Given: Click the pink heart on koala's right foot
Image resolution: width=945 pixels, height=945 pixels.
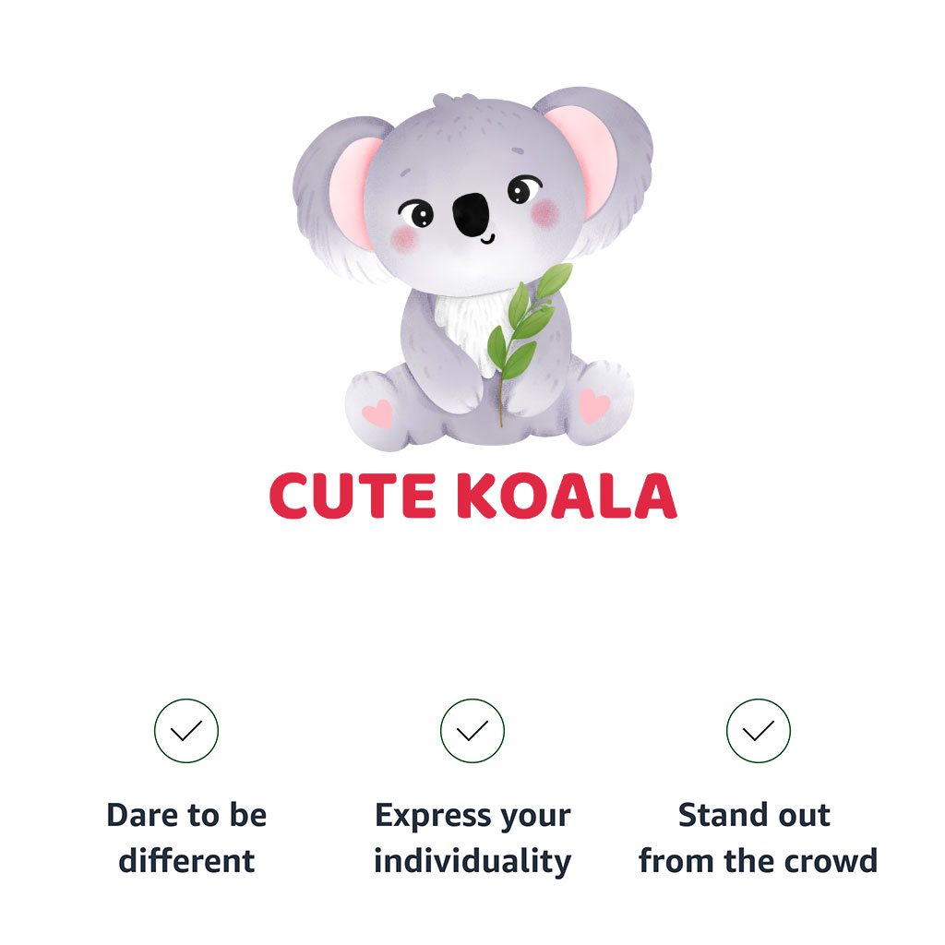Looking at the screenshot, I should click(593, 404).
